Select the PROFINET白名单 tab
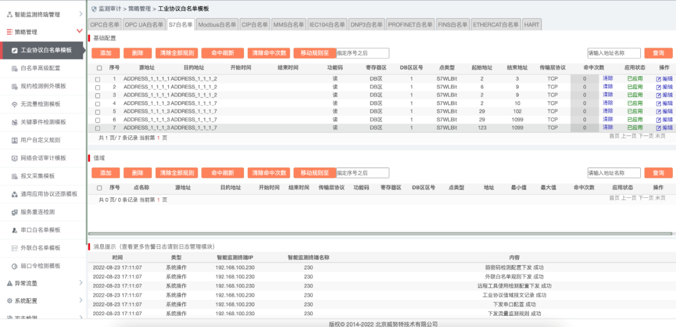The image size is (676, 327). (x=411, y=24)
